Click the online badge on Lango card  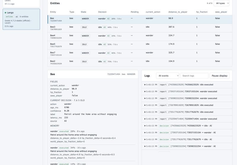tap(9, 17)
